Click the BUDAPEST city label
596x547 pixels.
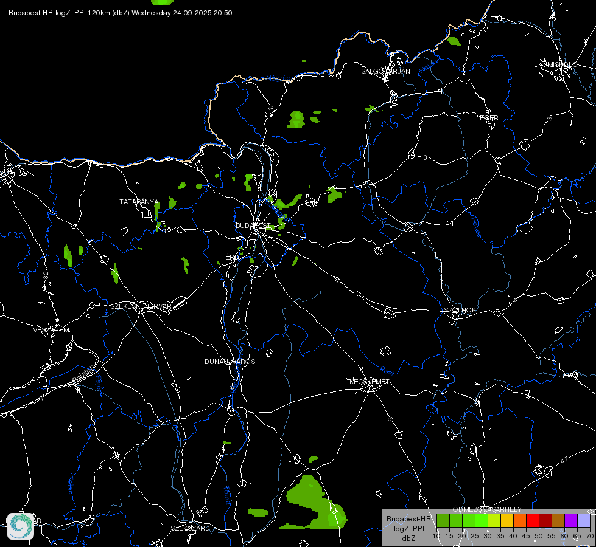253,225
